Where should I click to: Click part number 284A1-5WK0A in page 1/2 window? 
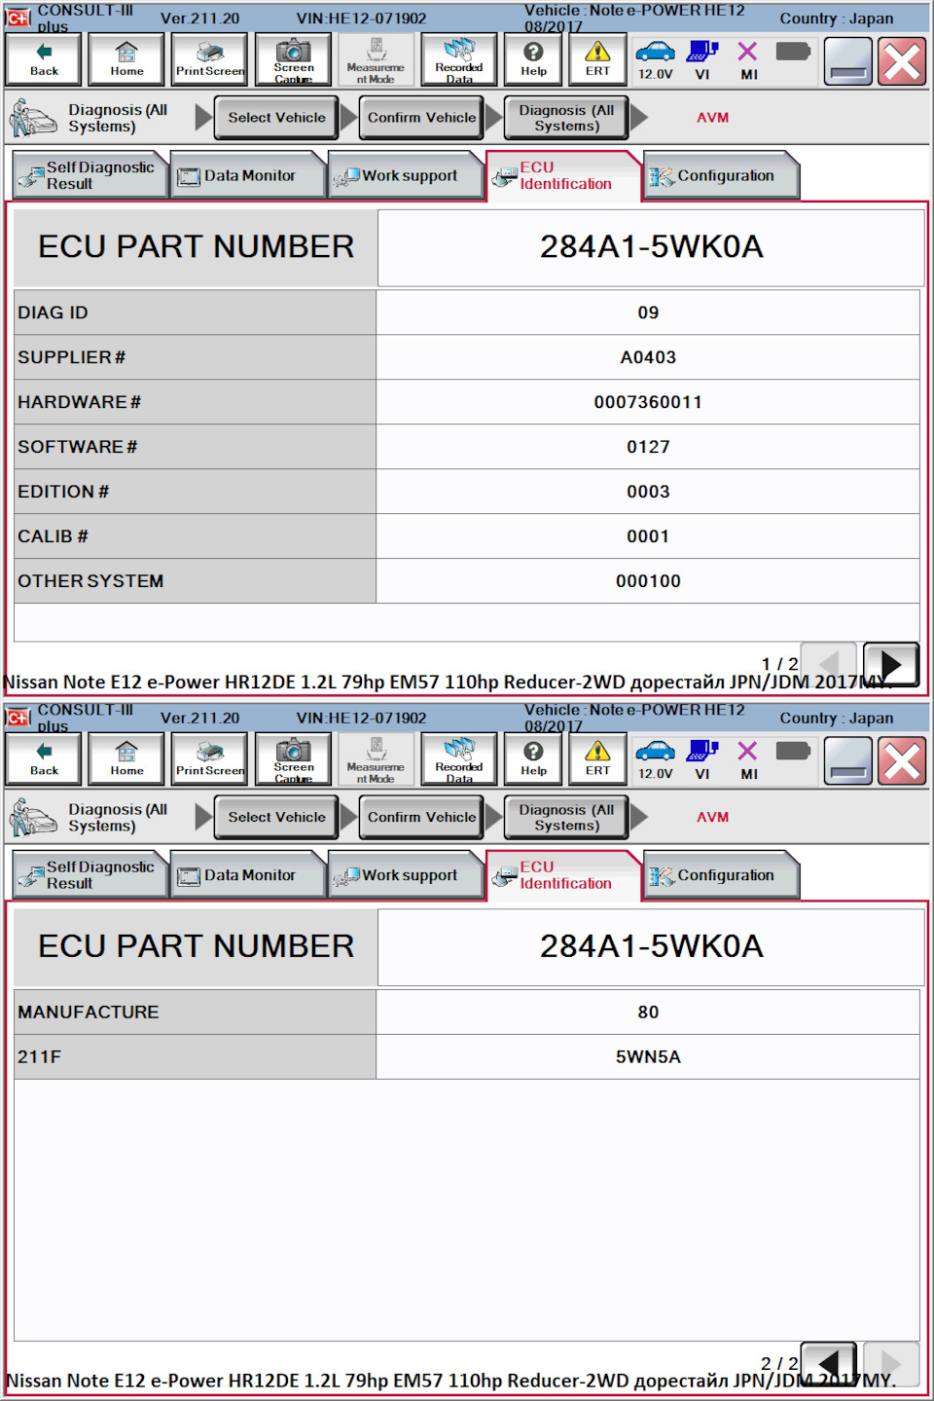651,247
